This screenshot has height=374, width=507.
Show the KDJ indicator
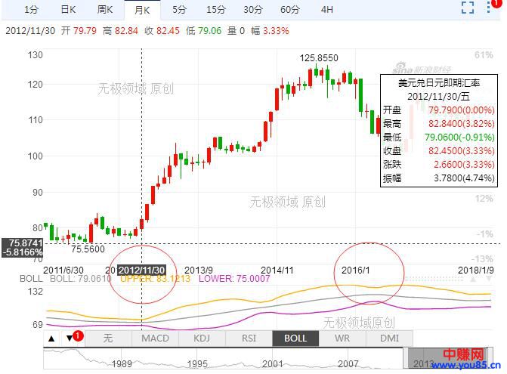click(x=202, y=338)
